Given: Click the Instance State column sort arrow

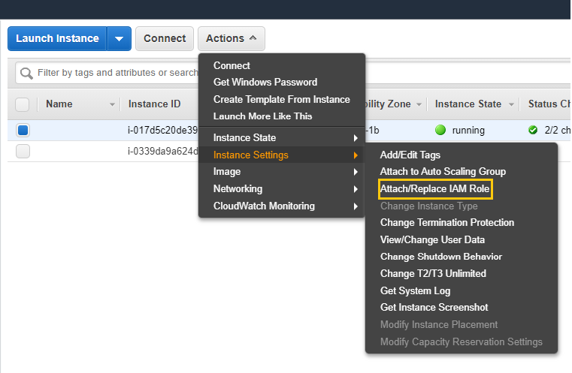Looking at the screenshot, I should 511,104.
